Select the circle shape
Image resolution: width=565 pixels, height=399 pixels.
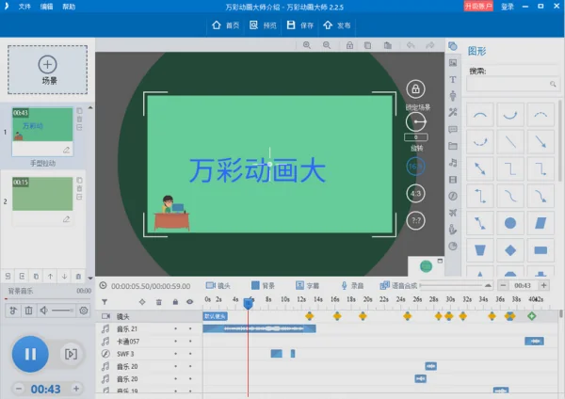coord(510,223)
